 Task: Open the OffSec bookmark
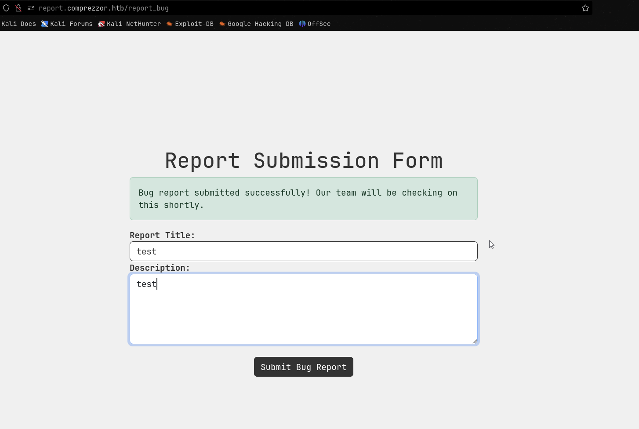pyautogui.click(x=315, y=24)
